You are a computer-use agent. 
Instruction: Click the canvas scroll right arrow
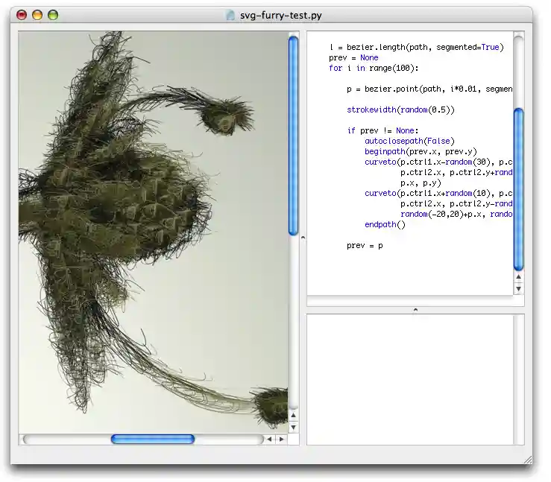tap(281, 439)
